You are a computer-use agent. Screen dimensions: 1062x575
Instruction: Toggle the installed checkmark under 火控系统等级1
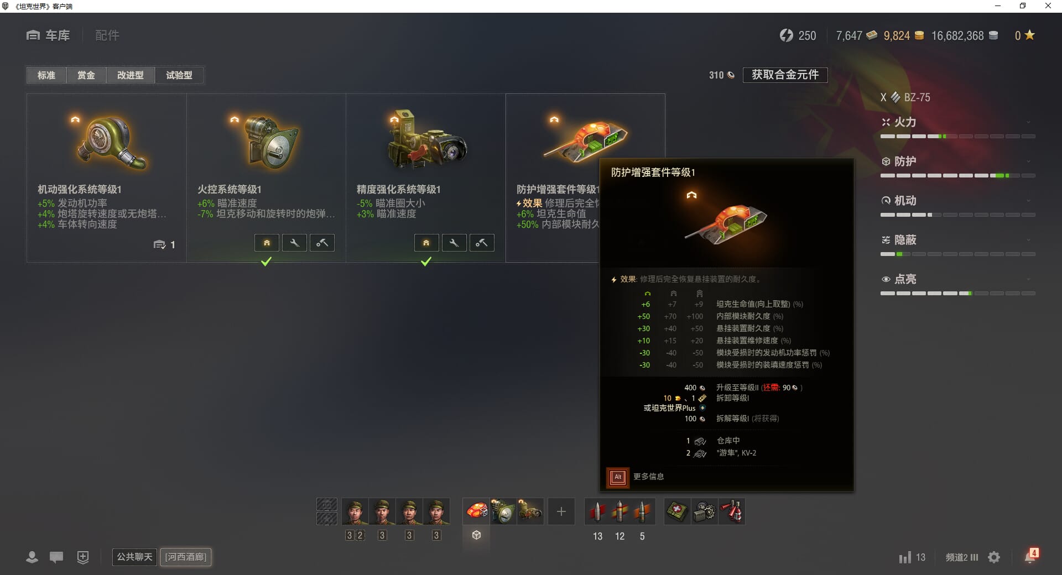(x=266, y=262)
